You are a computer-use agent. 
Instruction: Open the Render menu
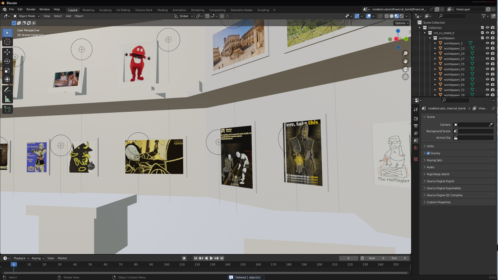31,9
